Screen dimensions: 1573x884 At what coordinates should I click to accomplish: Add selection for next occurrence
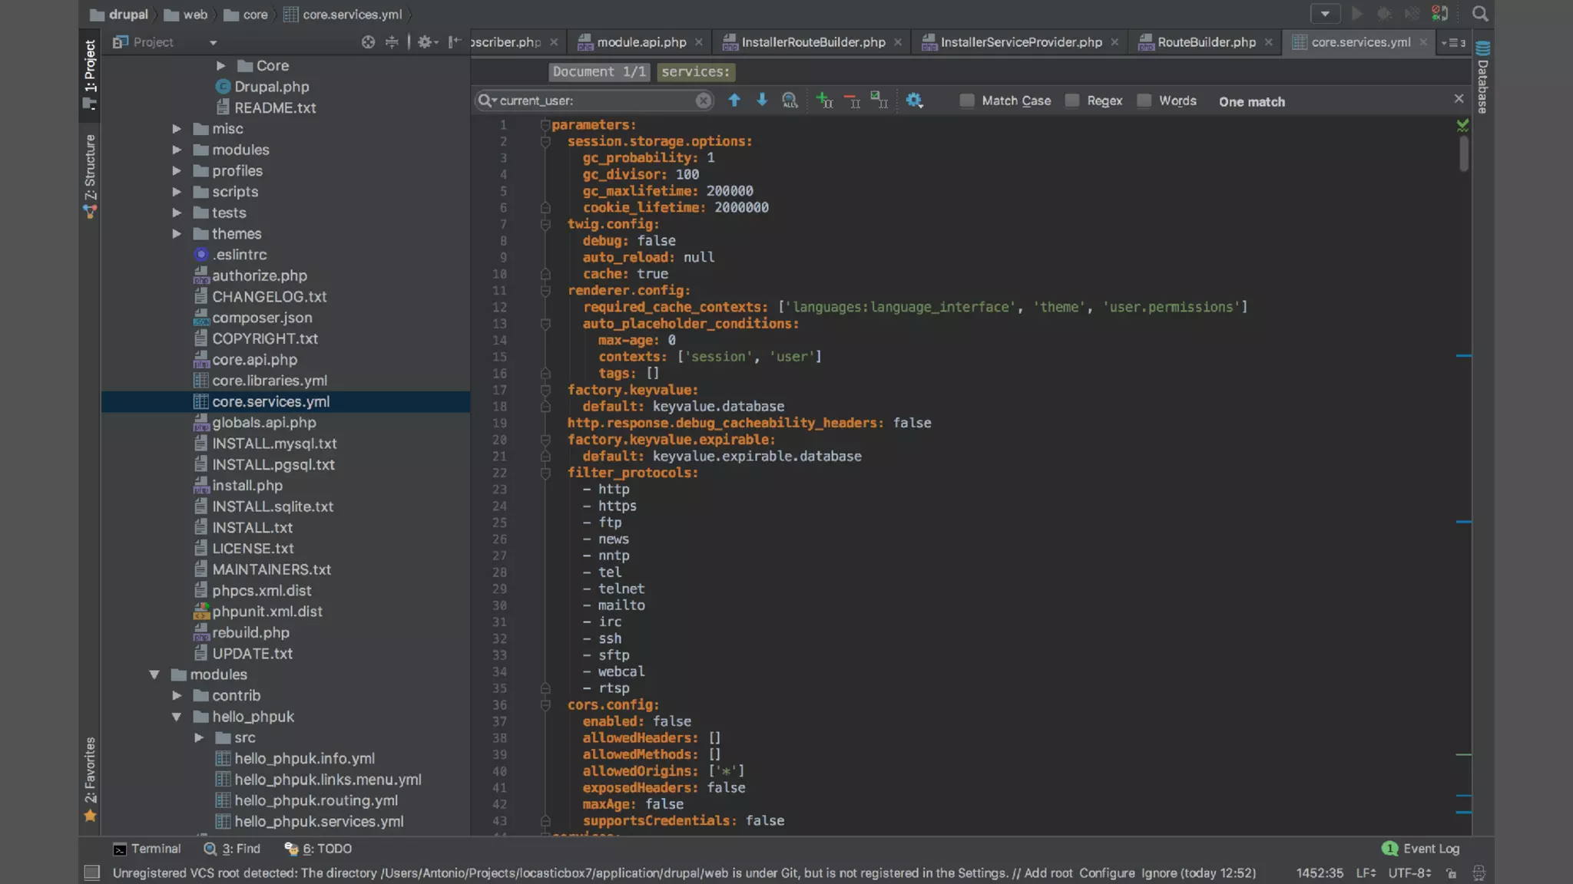tap(824, 101)
